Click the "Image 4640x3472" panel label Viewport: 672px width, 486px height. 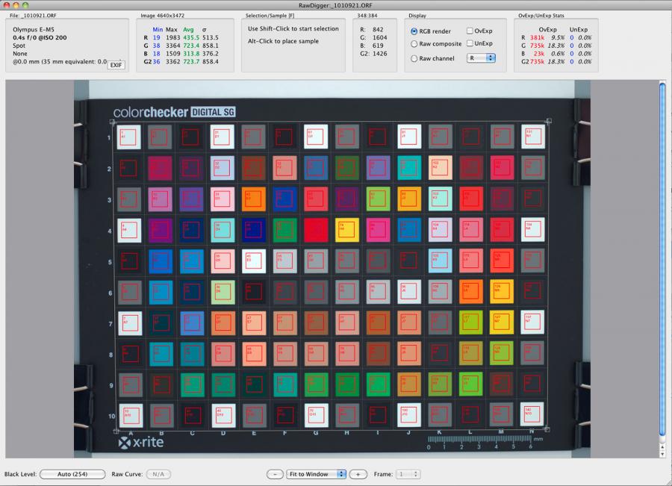click(163, 16)
